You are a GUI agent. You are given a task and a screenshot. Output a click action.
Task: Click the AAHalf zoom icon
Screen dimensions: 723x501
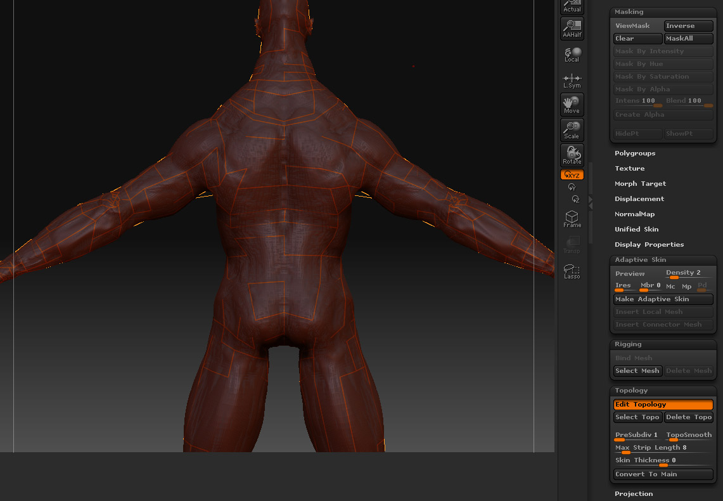tap(572, 28)
